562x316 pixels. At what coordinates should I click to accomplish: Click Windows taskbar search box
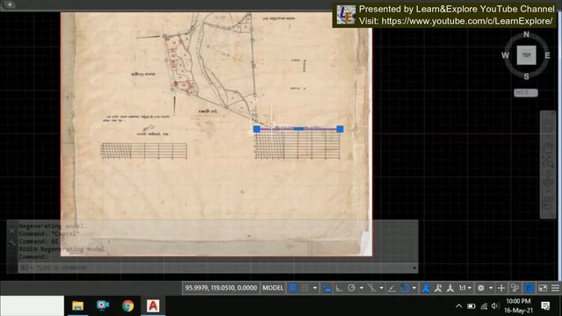32,305
